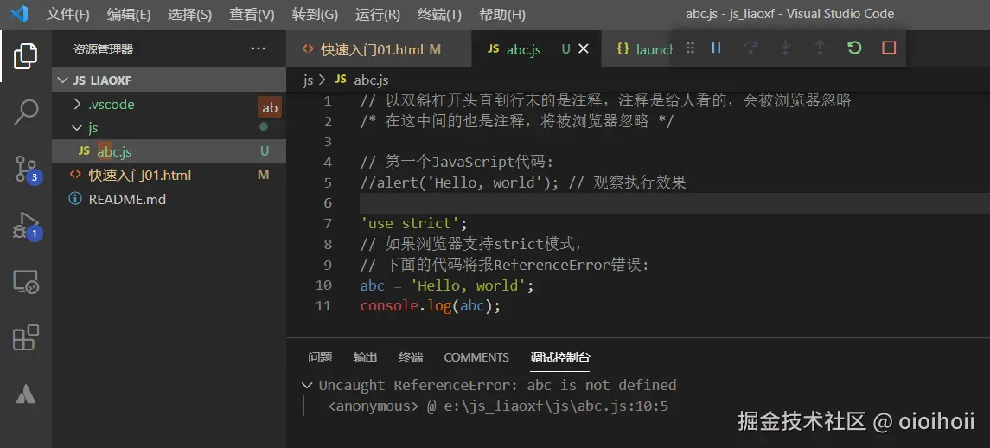Close the abc.js editor tab
The width and height of the screenshot is (990, 448).
click(x=584, y=48)
